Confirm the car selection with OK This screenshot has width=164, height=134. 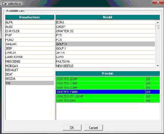(x=72, y=128)
